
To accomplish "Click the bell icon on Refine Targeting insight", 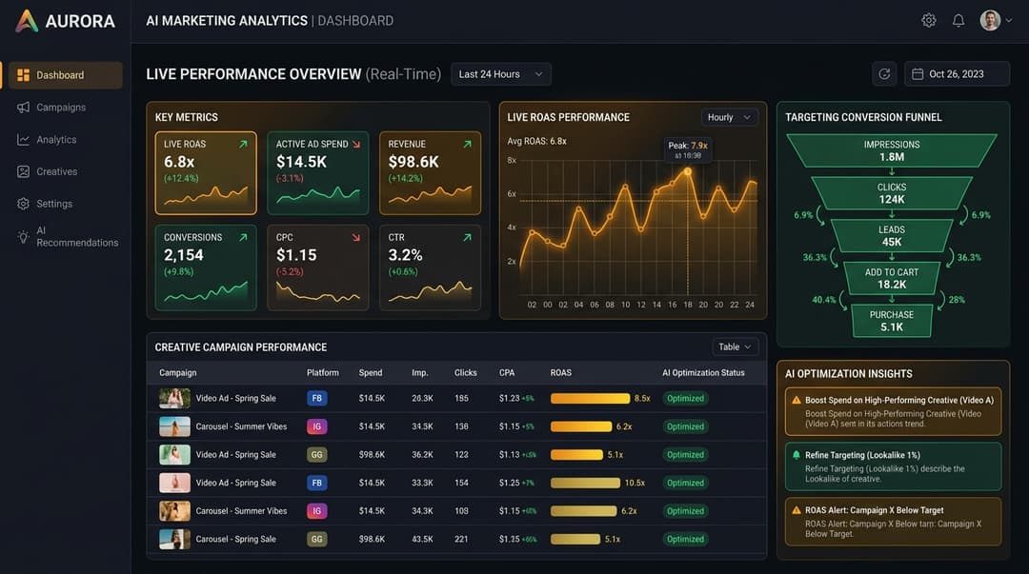I will (797, 455).
